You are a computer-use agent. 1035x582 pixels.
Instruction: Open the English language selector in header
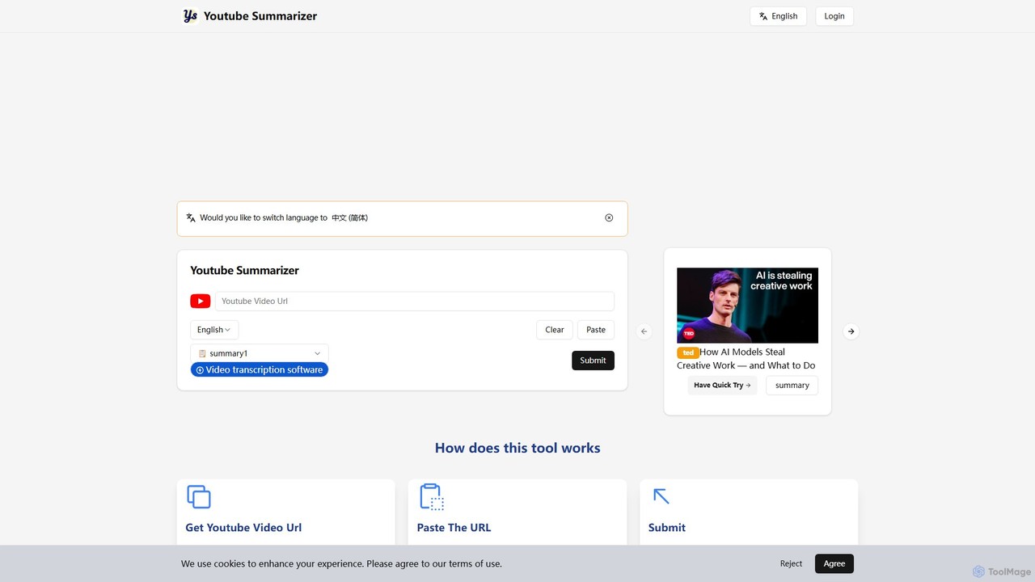778,16
